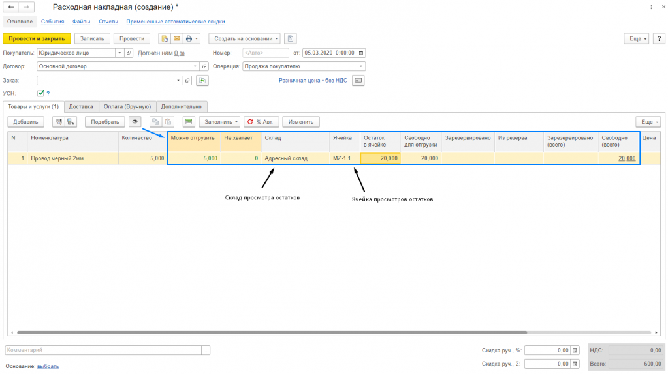Click the green fill-from-order icon beside Заказ
This screenshot has width=668, height=374.
pos(202,80)
